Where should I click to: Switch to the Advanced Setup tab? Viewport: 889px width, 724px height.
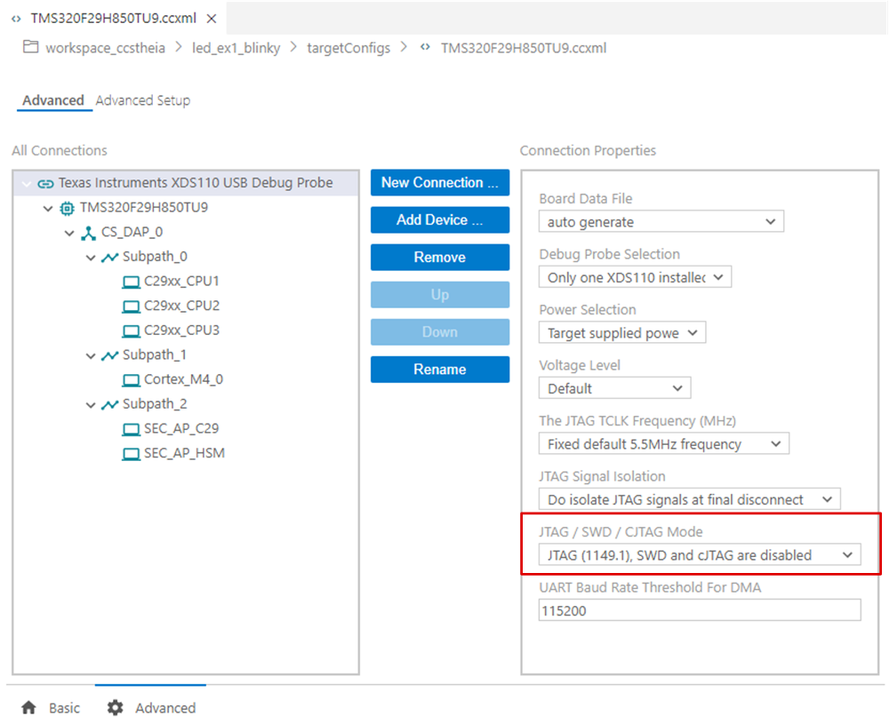click(142, 100)
